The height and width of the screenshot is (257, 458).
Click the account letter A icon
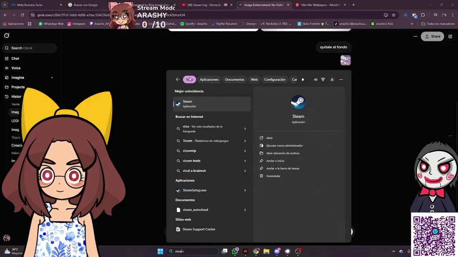tap(332, 80)
